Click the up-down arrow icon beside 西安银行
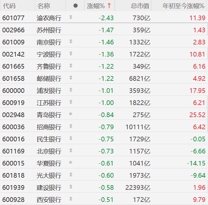This screenshot has height=205, width=208. coord(71,199)
